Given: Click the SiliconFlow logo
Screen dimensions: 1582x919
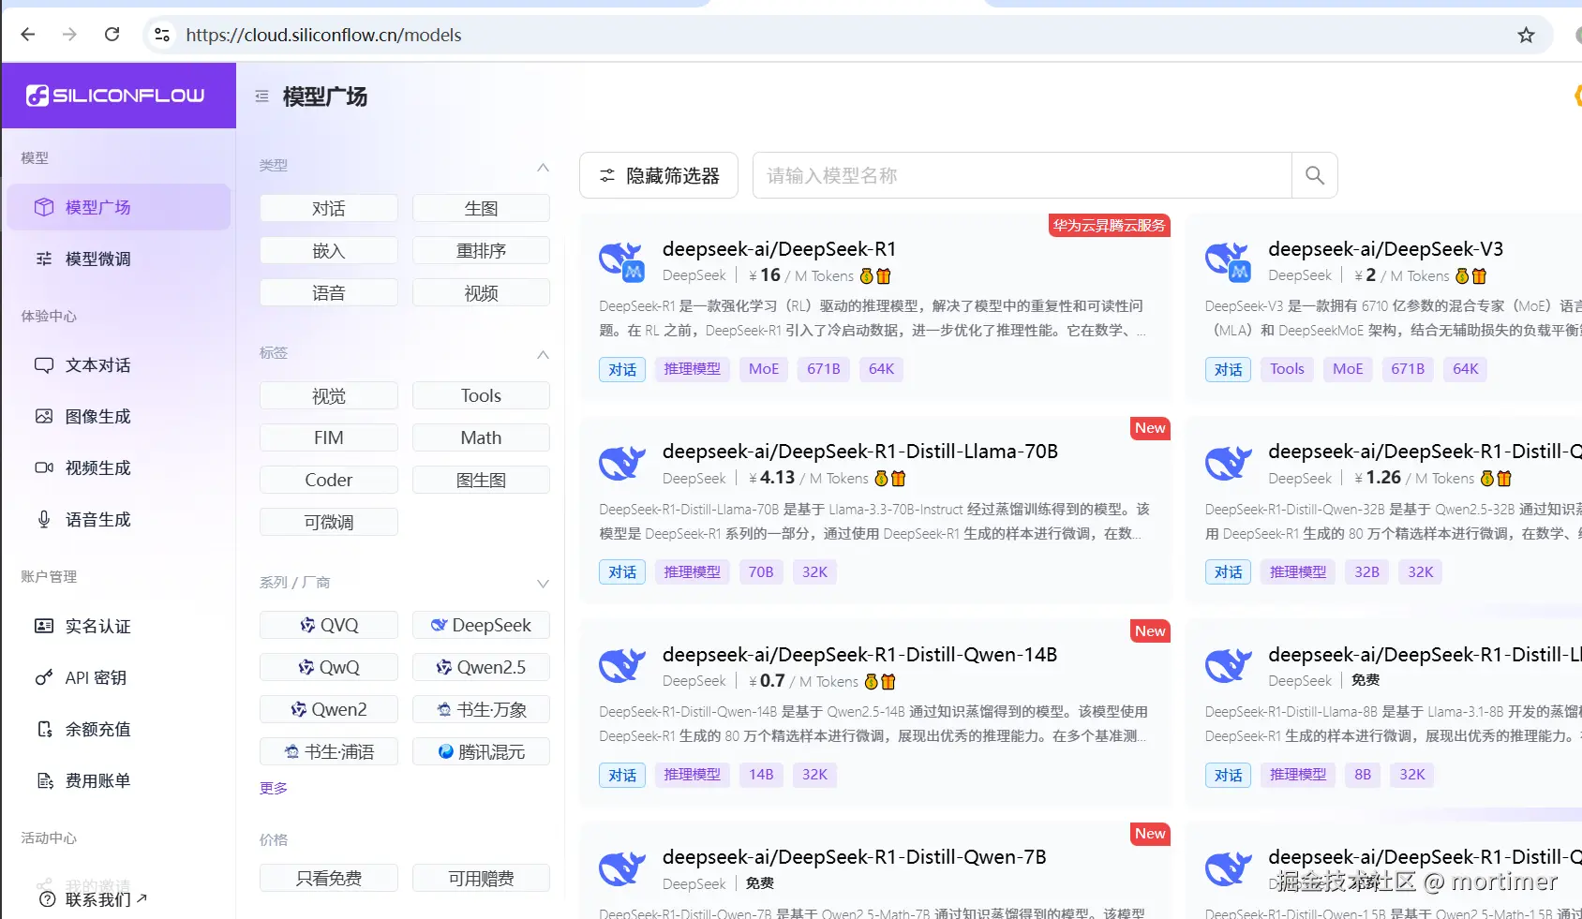Looking at the screenshot, I should coord(115,96).
